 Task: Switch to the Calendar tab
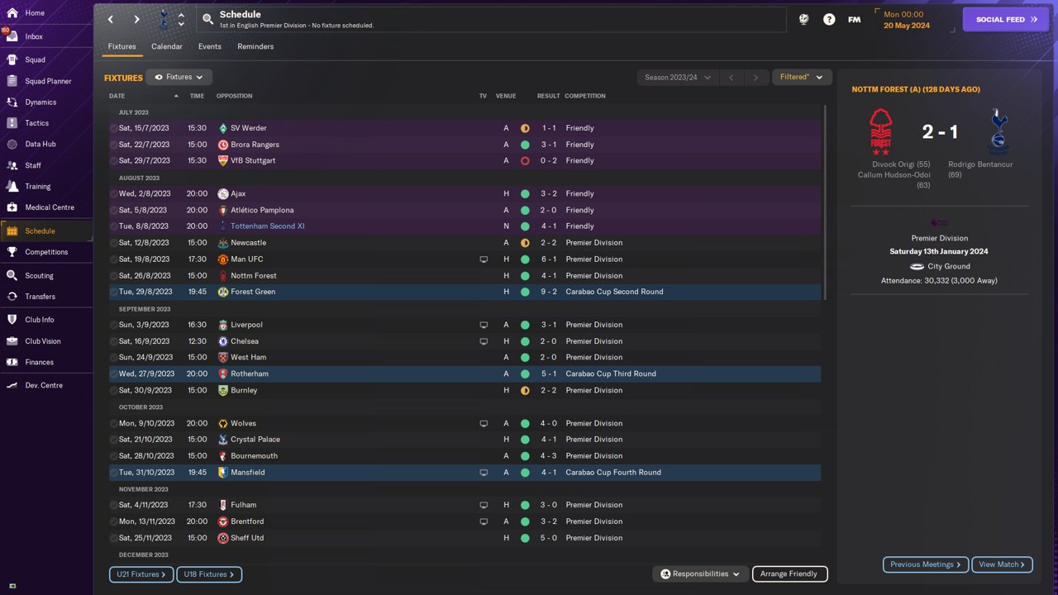point(167,46)
